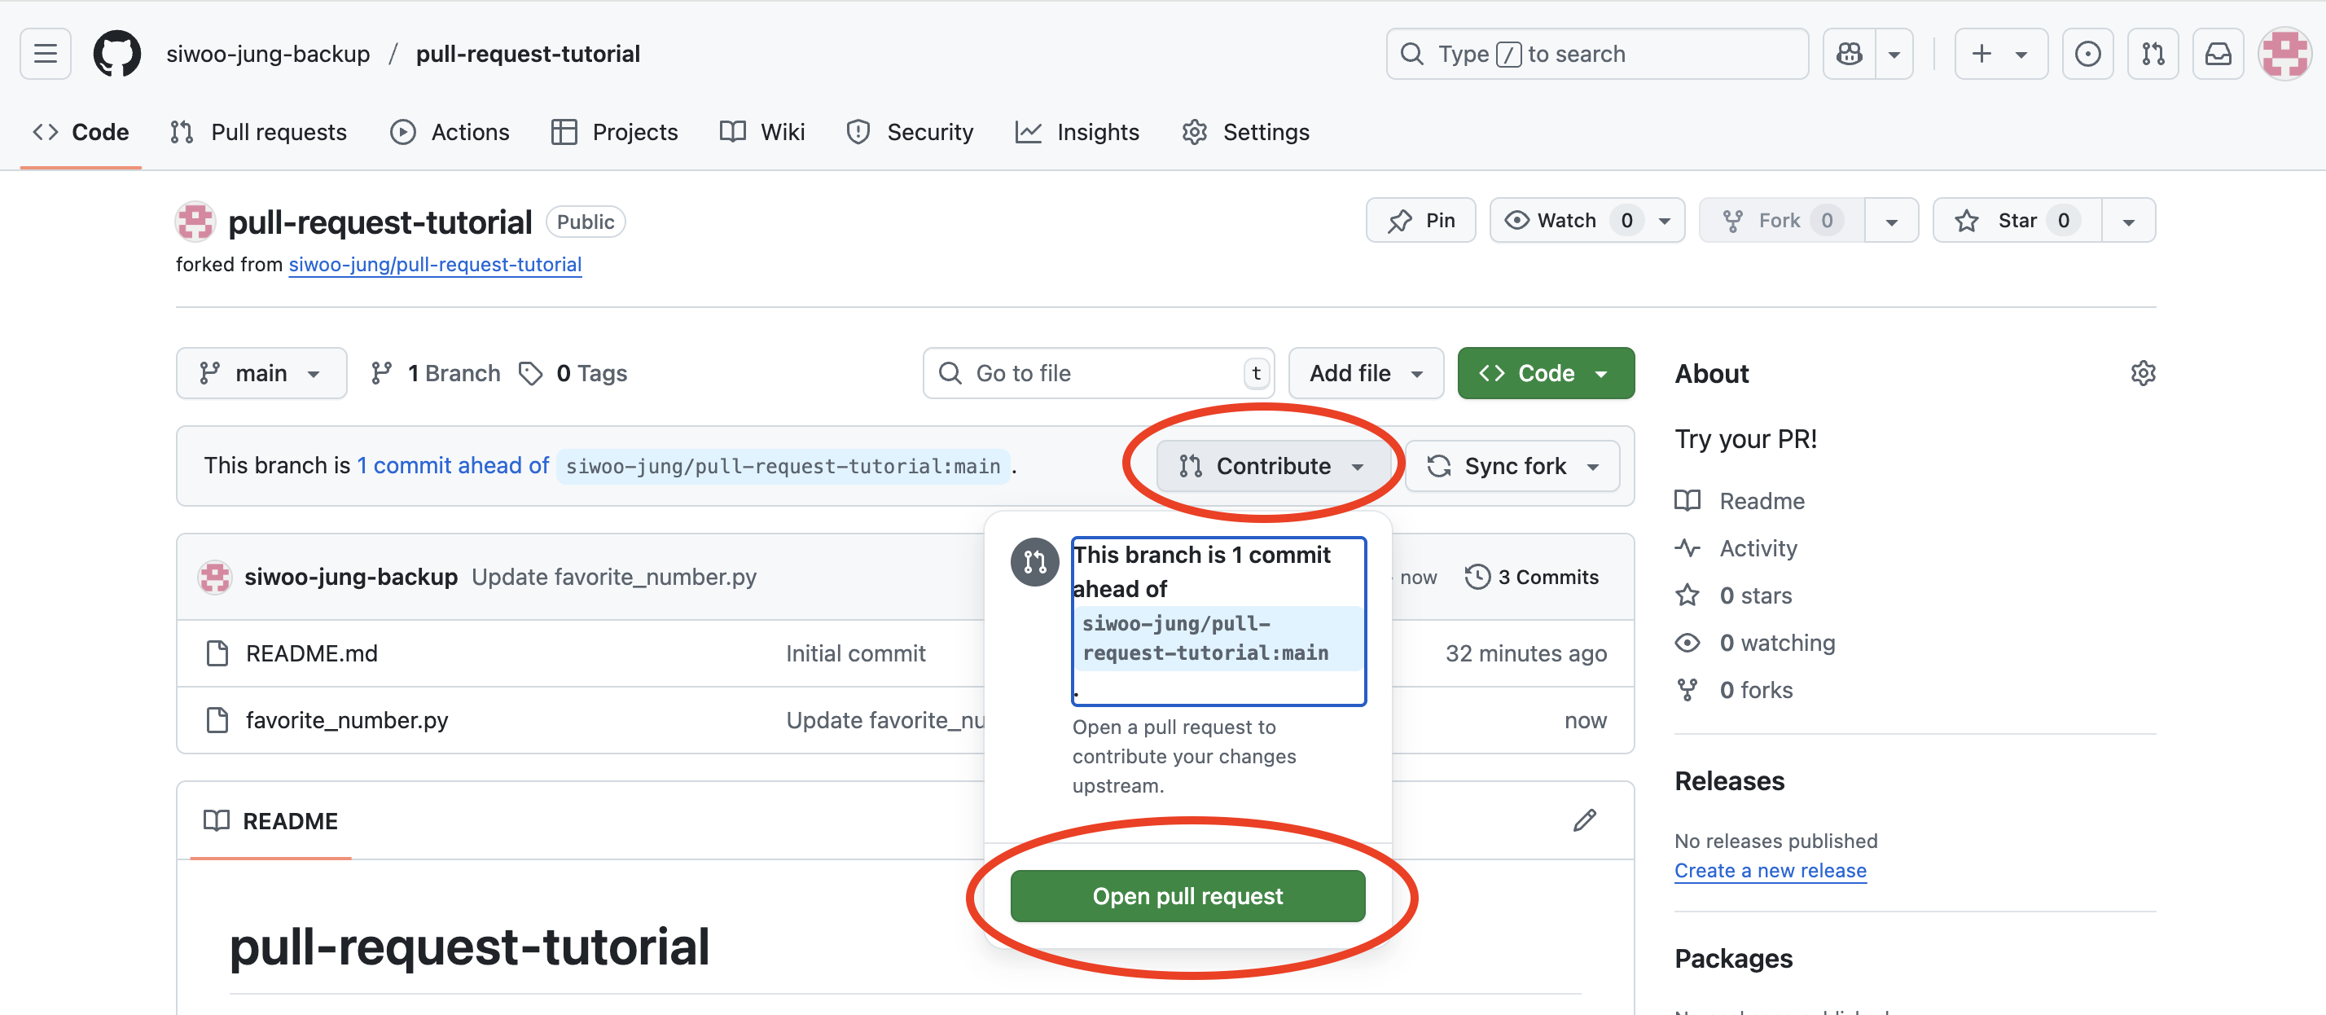Viewport: 2326px width, 1015px height.
Task: Open 'Update favorite_number.py' latest commit message
Action: (x=614, y=577)
